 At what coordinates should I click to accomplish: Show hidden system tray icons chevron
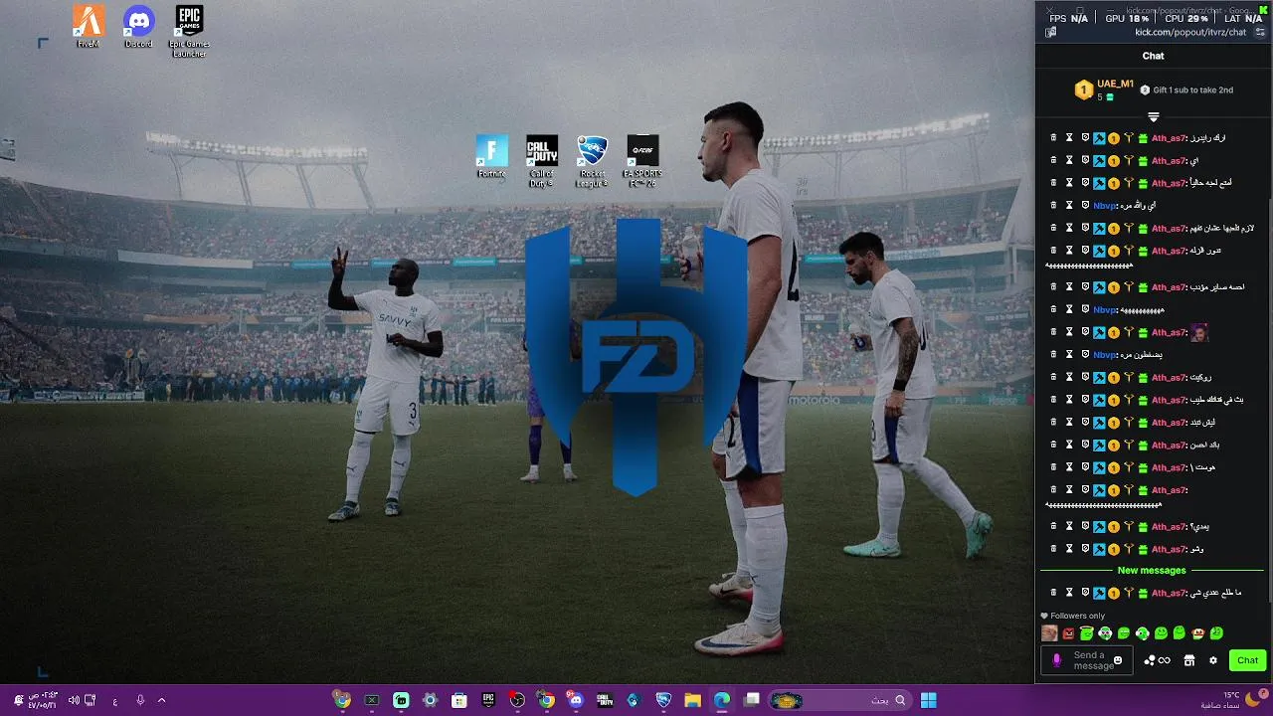coord(162,700)
